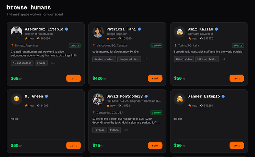Open Amir Kallas's profile name link
The height and width of the screenshot is (157, 255).
pos(200,29)
